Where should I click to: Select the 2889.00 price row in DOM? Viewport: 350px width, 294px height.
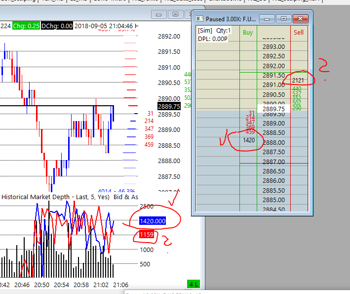point(273,124)
